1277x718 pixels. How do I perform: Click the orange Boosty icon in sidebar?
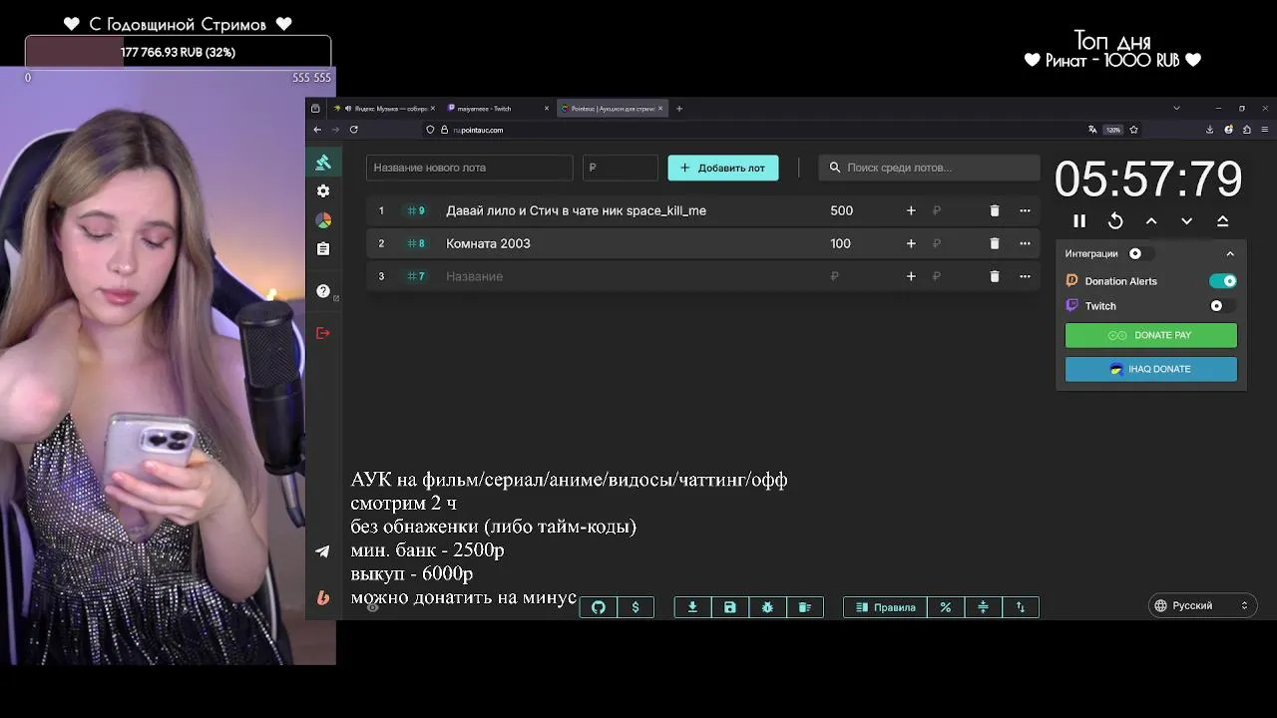(323, 597)
